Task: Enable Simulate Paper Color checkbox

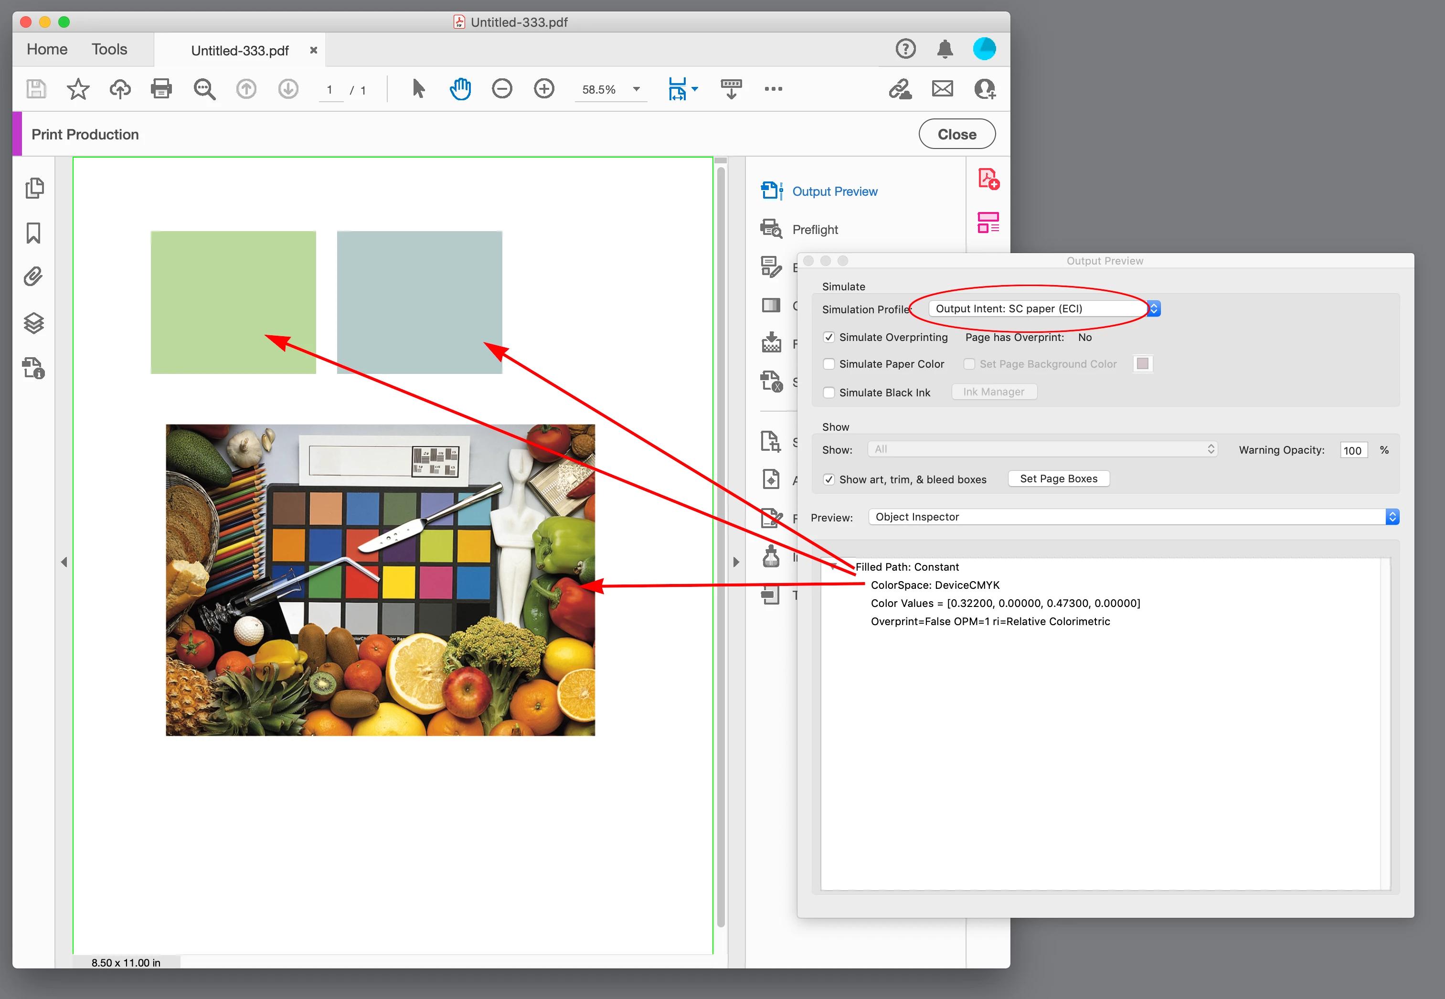Action: 829,364
